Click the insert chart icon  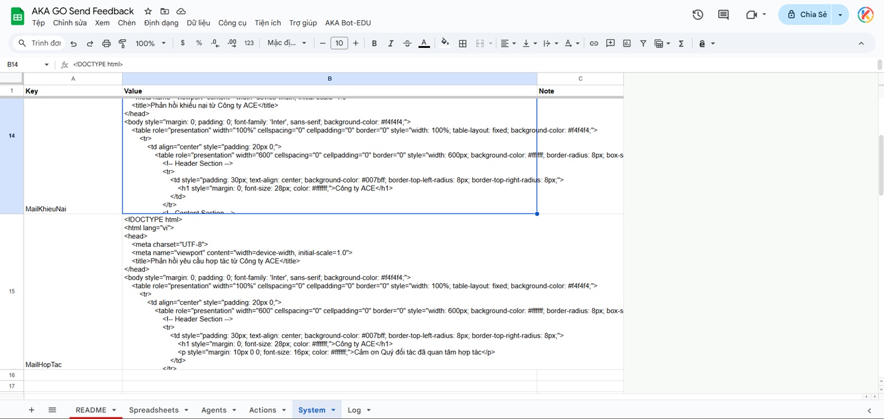point(627,43)
